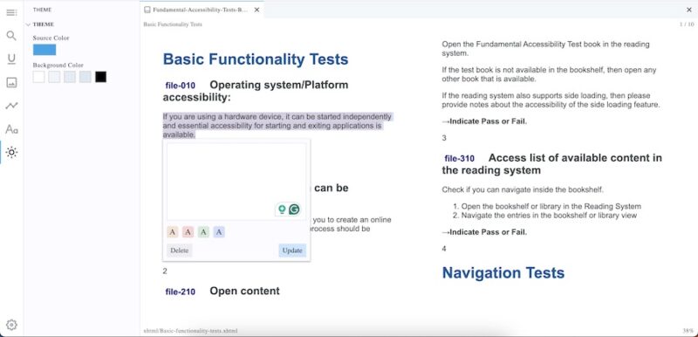698x337 pixels.
Task: Click the xhtml/Basic-functionality-tests.xhtml path text
Action: [x=190, y=331]
